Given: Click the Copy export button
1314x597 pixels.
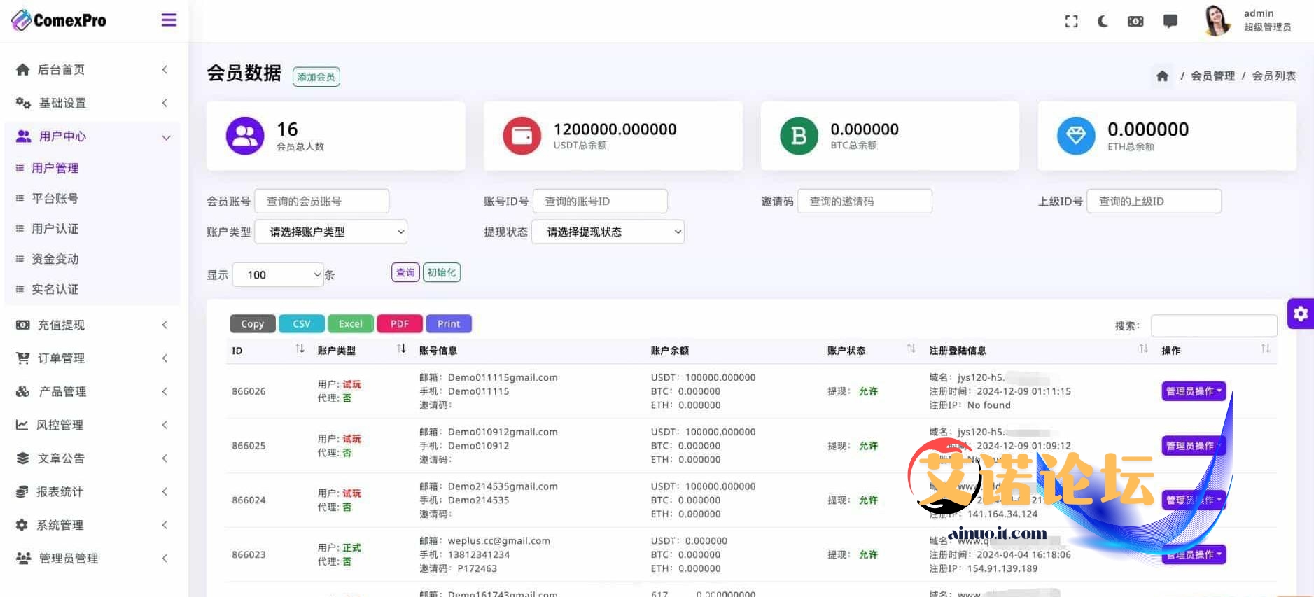Looking at the screenshot, I should 253,323.
